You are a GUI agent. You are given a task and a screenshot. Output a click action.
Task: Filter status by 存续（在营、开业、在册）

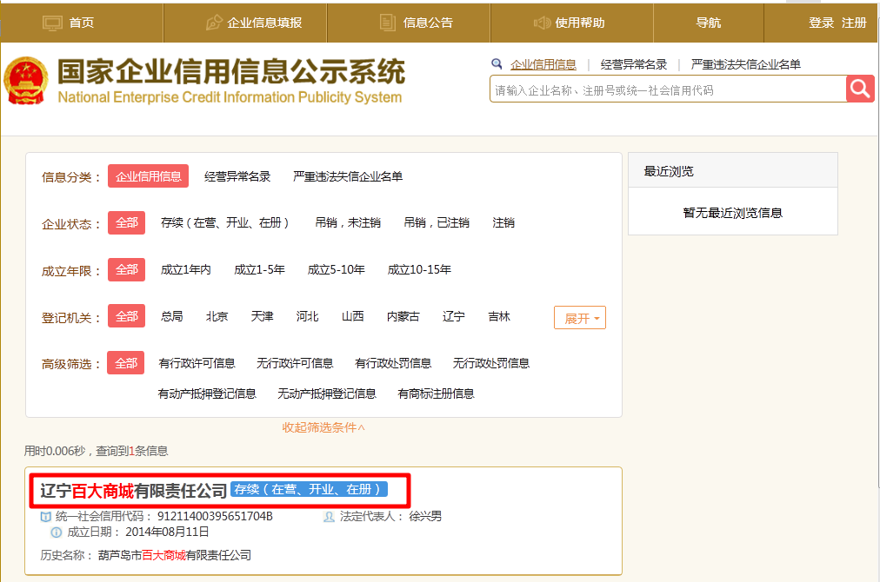[225, 222]
